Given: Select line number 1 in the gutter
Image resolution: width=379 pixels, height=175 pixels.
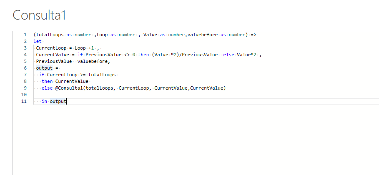Looking at the screenshot, I should tap(25, 35).
